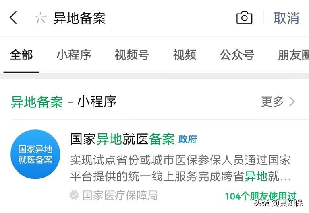Switch to the 小程序 tab
309x213 pixels.
[74, 55]
